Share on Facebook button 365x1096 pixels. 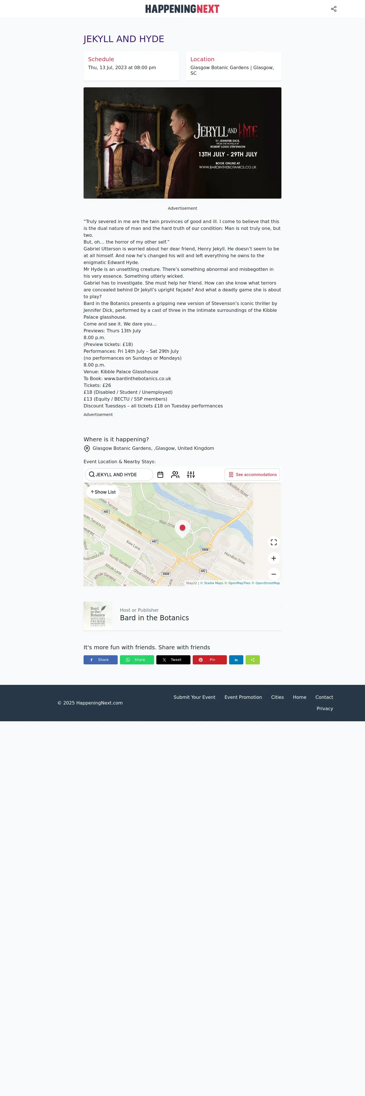coord(101,660)
